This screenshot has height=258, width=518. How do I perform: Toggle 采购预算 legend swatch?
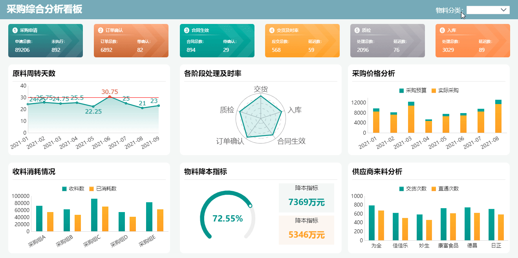[x=401, y=91]
